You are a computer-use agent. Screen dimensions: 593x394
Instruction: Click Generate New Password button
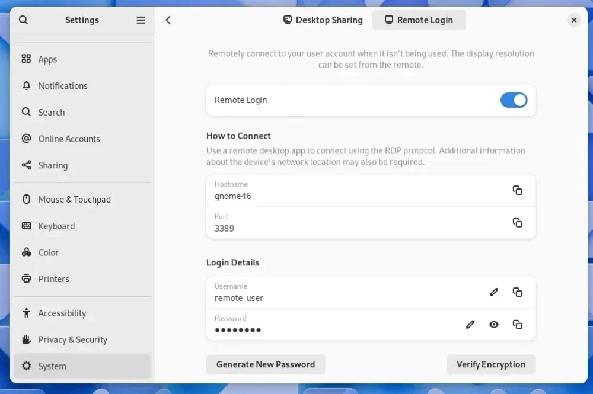click(266, 364)
